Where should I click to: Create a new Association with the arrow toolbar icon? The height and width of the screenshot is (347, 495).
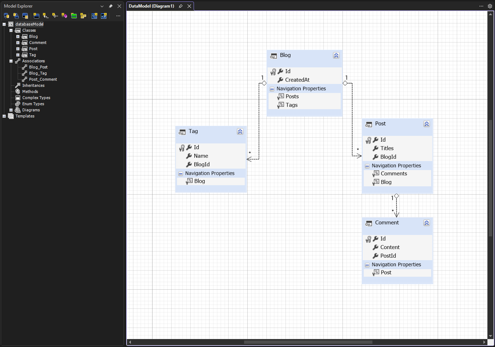(45, 15)
